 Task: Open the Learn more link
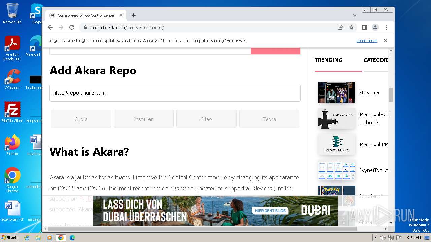click(x=367, y=41)
